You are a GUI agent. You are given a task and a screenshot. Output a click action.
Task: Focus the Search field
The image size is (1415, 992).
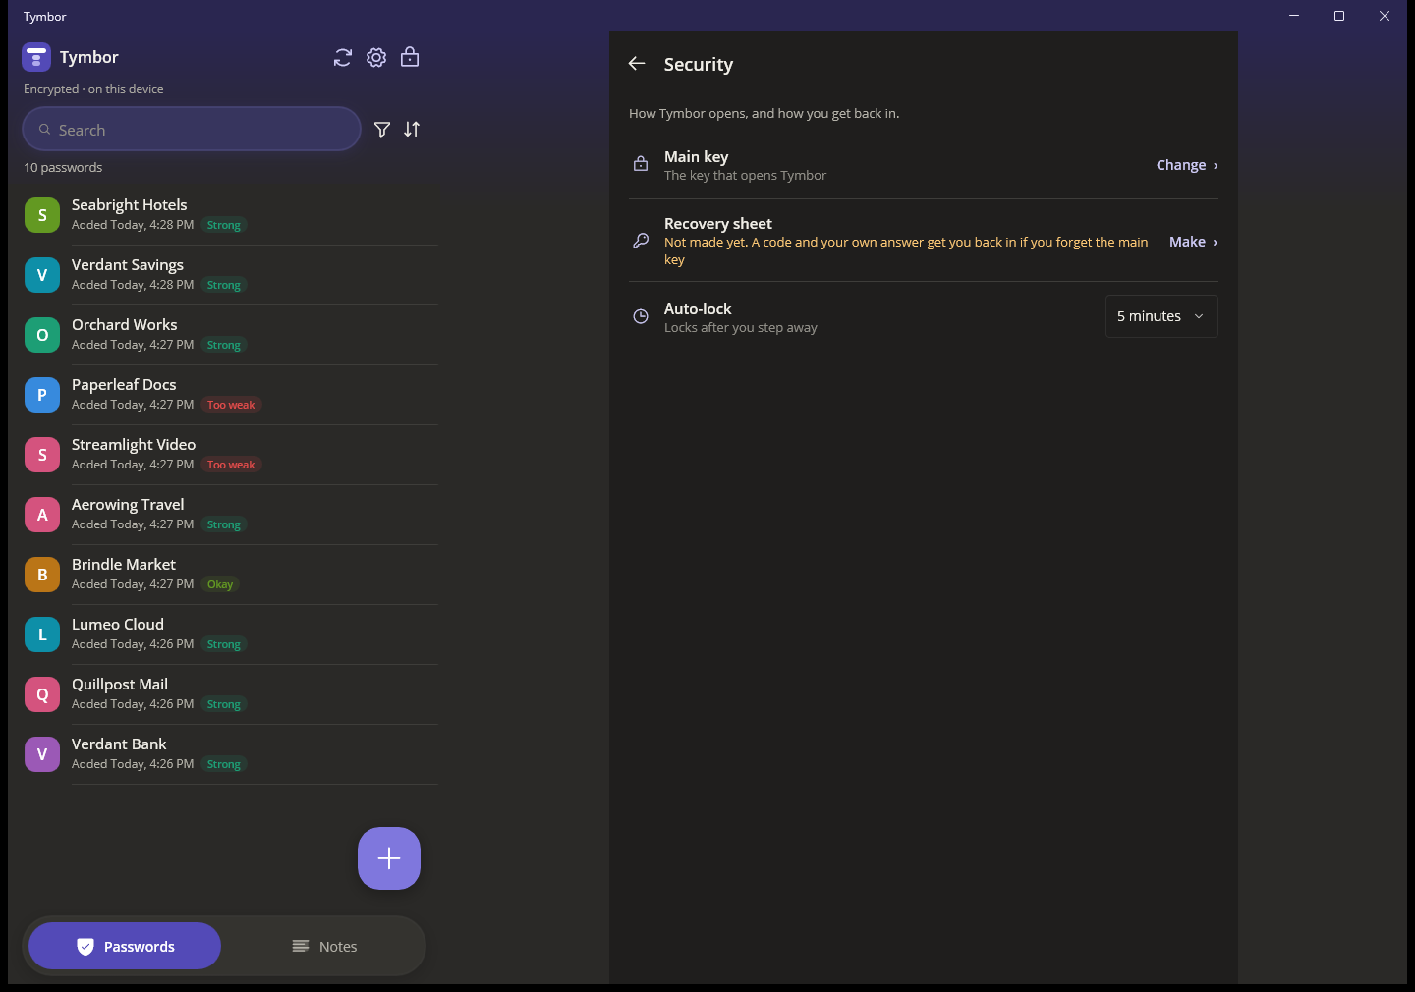tap(192, 129)
